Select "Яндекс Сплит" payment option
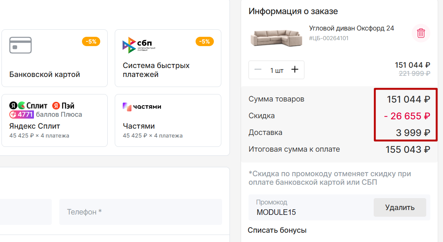This screenshot has width=443, height=242. (35, 126)
